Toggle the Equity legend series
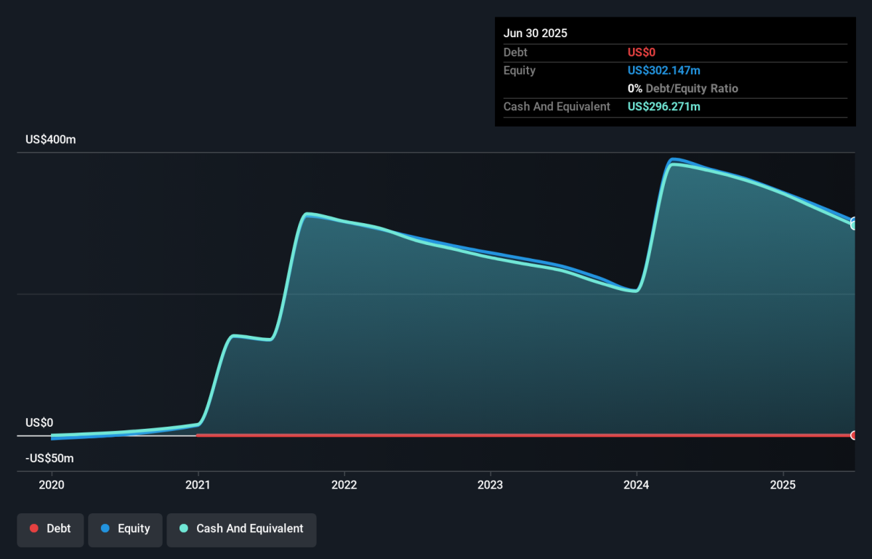 click(x=125, y=530)
